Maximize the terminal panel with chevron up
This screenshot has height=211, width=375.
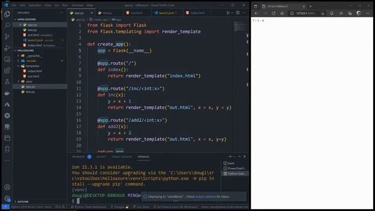(240, 156)
